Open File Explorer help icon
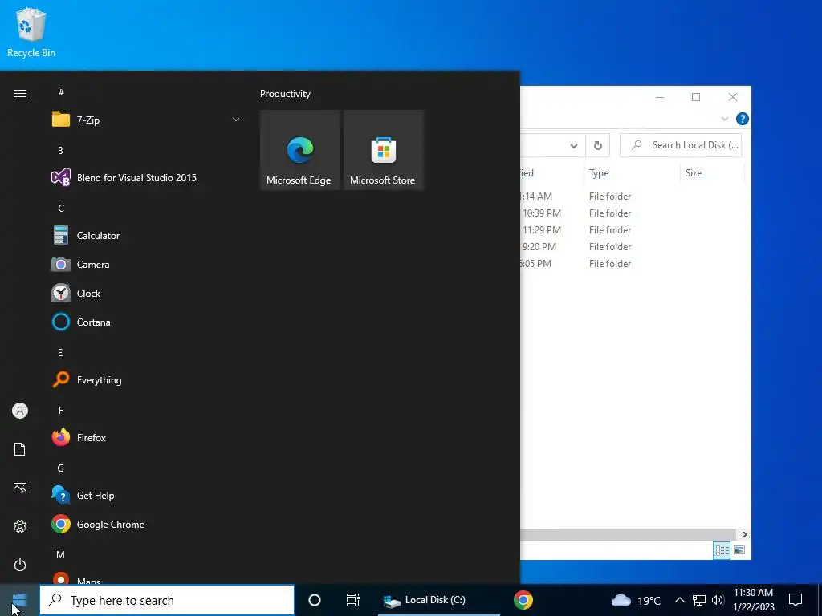The height and width of the screenshot is (616, 822). (x=743, y=119)
